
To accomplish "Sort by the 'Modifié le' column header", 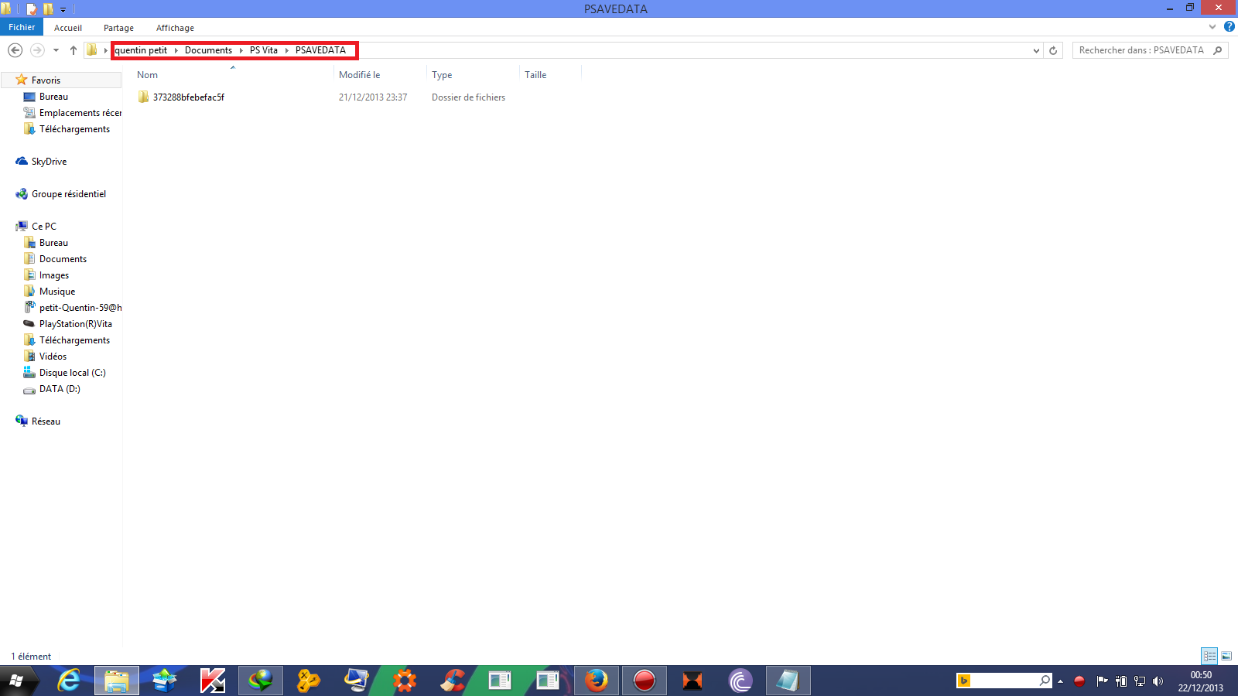I will (x=380, y=75).
